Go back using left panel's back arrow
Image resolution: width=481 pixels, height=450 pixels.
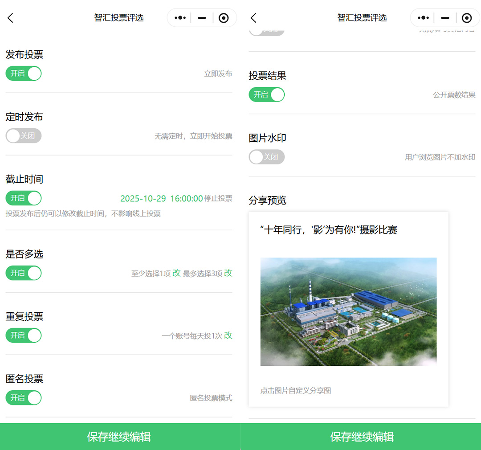tap(11, 18)
